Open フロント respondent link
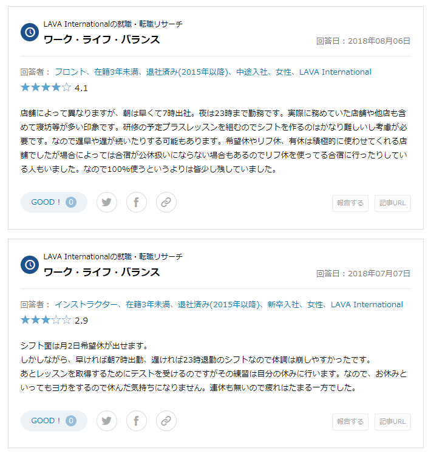Screen dimensions: 428x453 tap(70, 72)
